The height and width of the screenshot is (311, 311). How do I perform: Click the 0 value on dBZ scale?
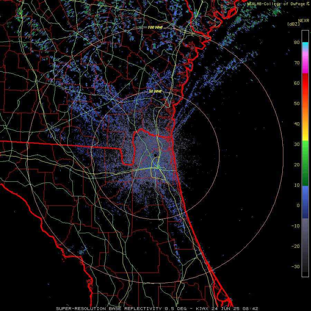tap(298, 206)
